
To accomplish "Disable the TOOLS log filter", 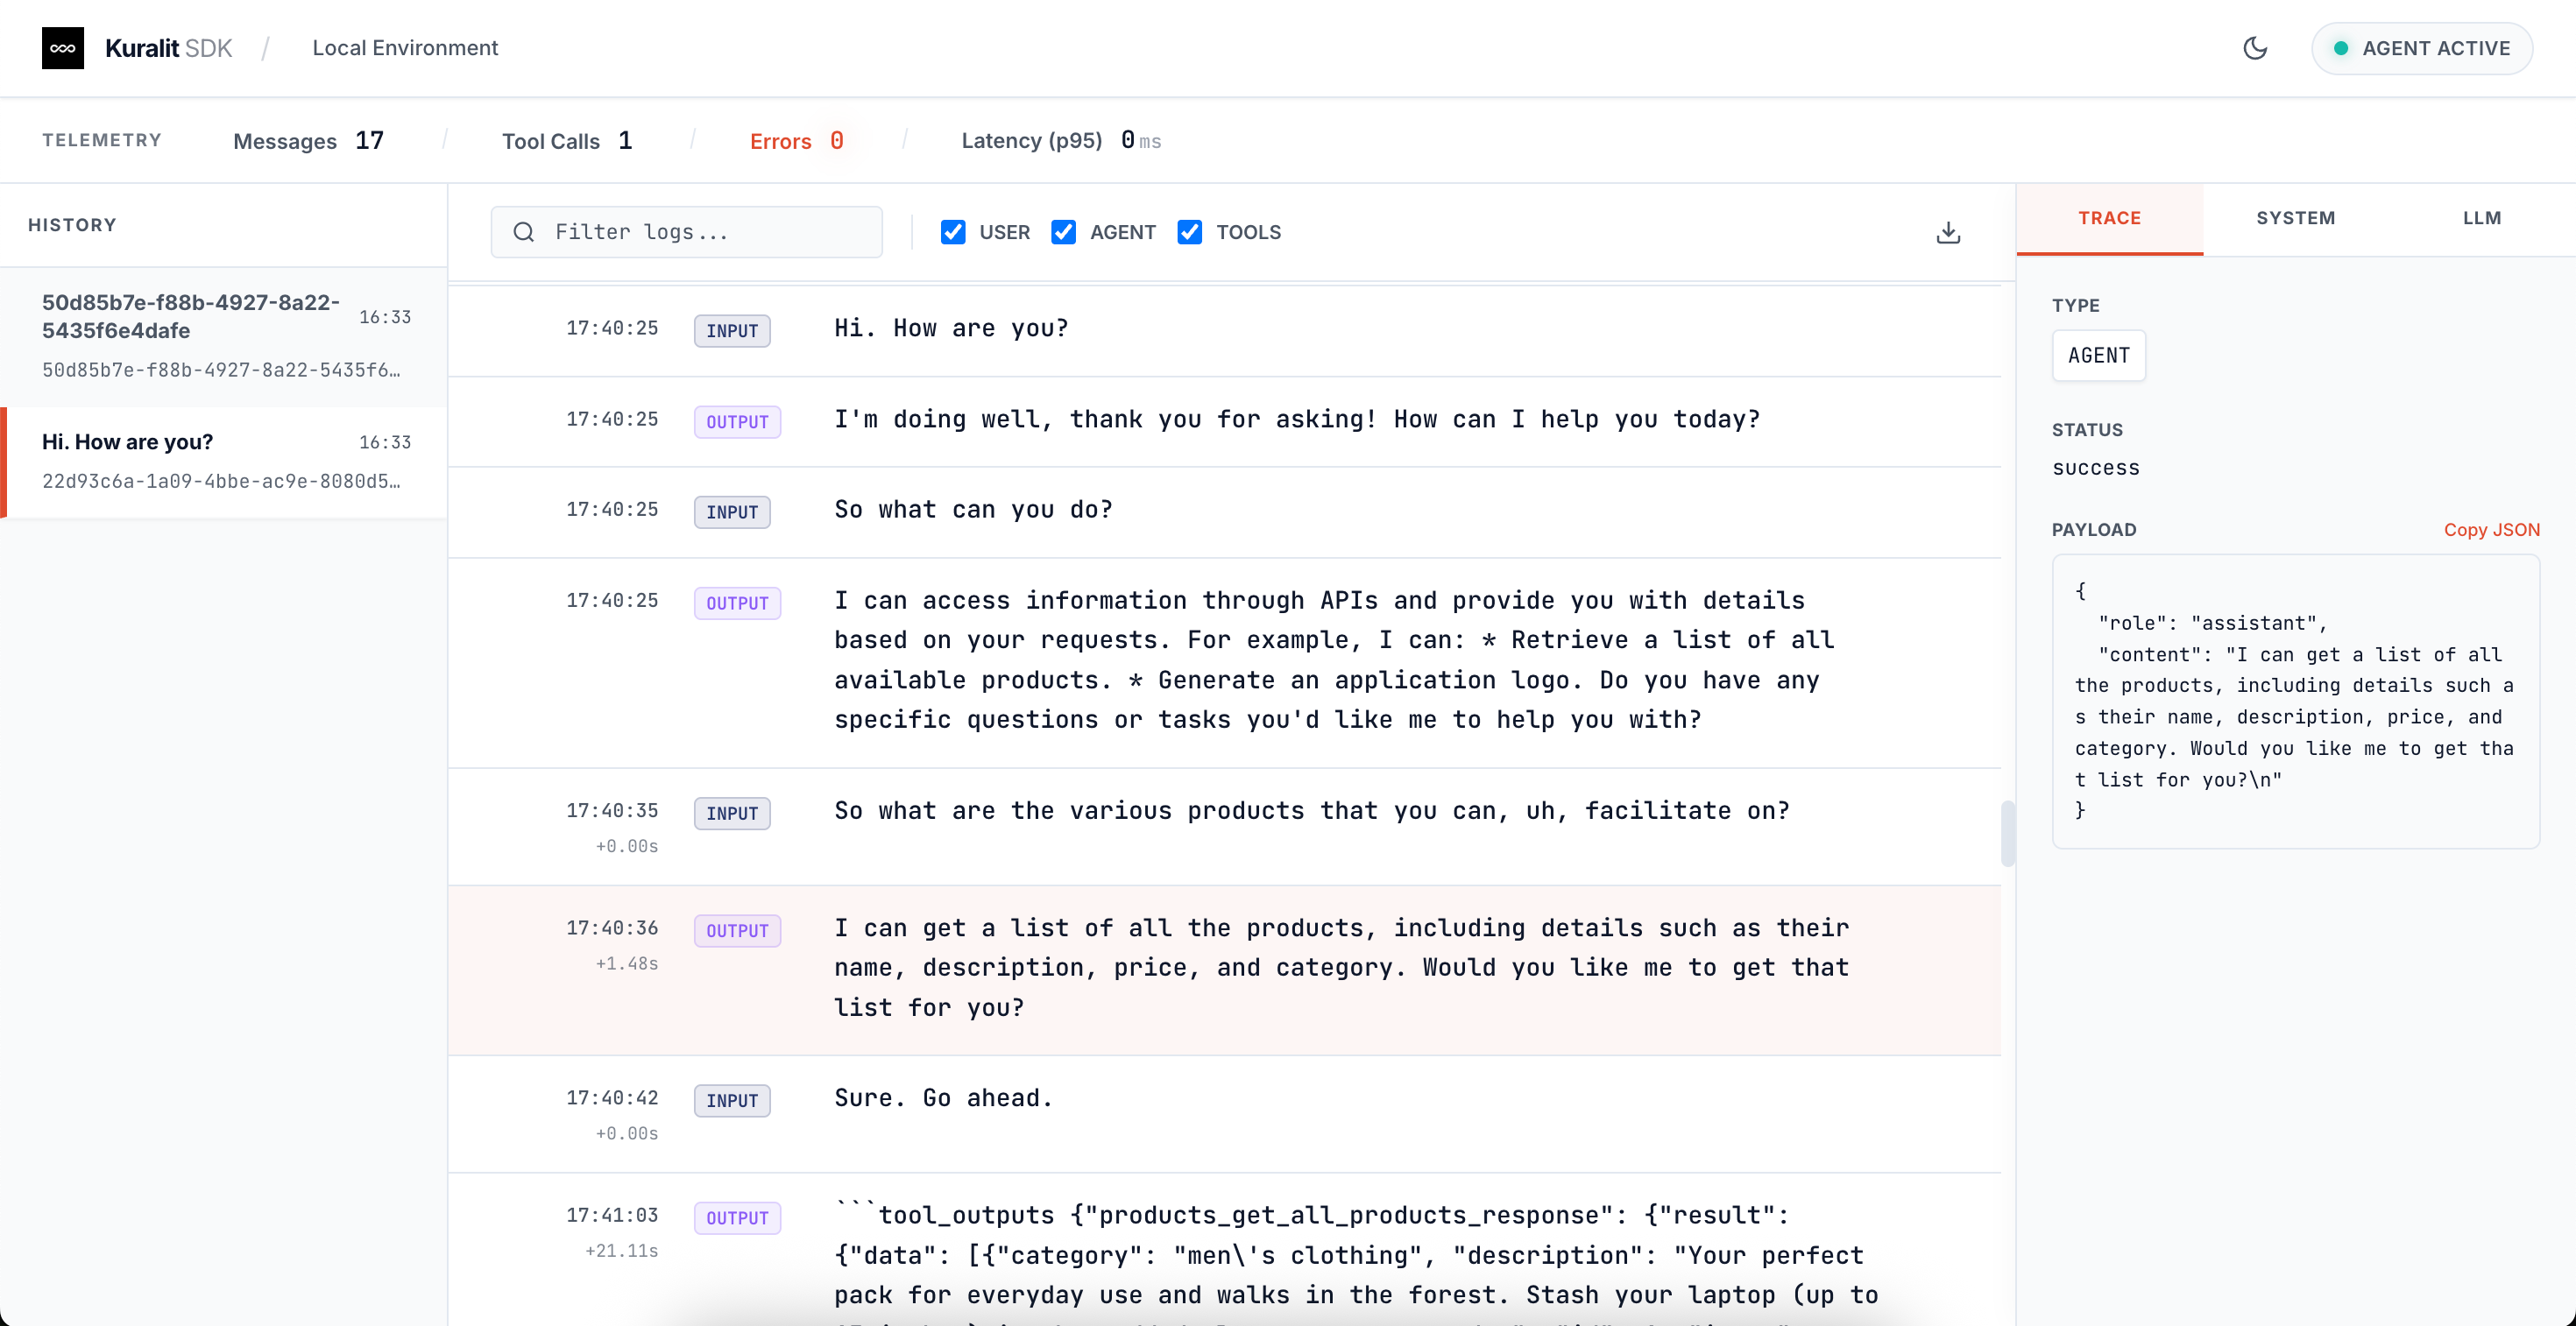I will pyautogui.click(x=1189, y=231).
